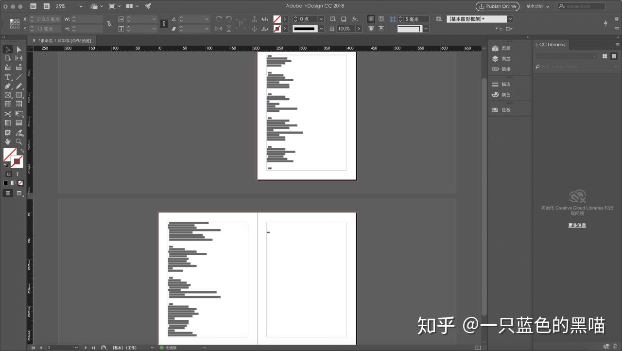Screen dimensions: 622x351
Task: Select the Scissors tool
Action: point(8,113)
